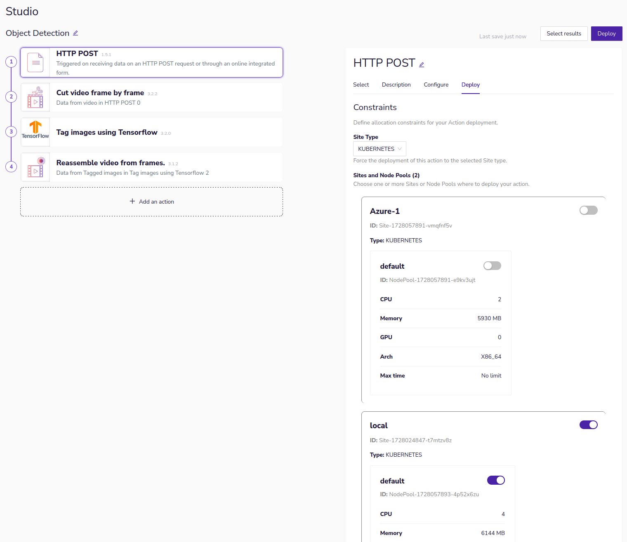Click the plus icon in Add an action
Screen dimensions: 627x542
[132, 202]
